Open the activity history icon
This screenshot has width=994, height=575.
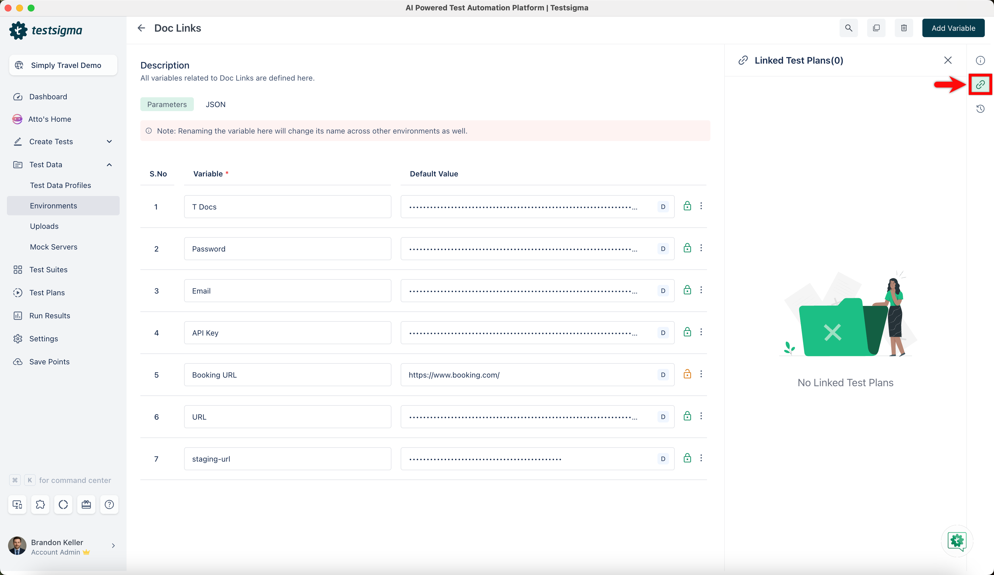pyautogui.click(x=980, y=108)
